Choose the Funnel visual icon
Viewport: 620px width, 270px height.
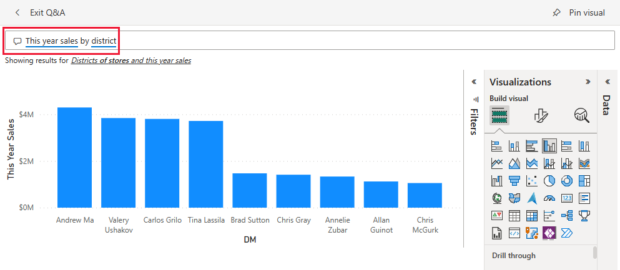pyautogui.click(x=514, y=181)
